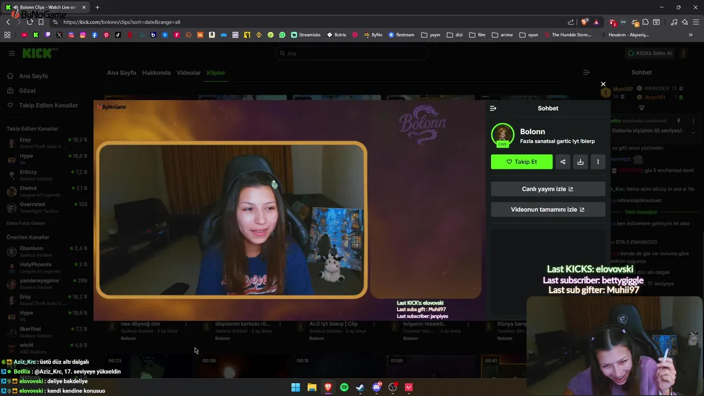Open Videonun tamamını izle link
Image resolution: width=704 pixels, height=396 pixels.
tap(548, 210)
